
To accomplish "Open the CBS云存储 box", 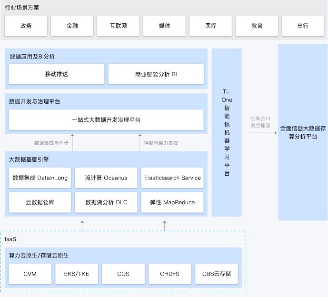I will point(217,274).
